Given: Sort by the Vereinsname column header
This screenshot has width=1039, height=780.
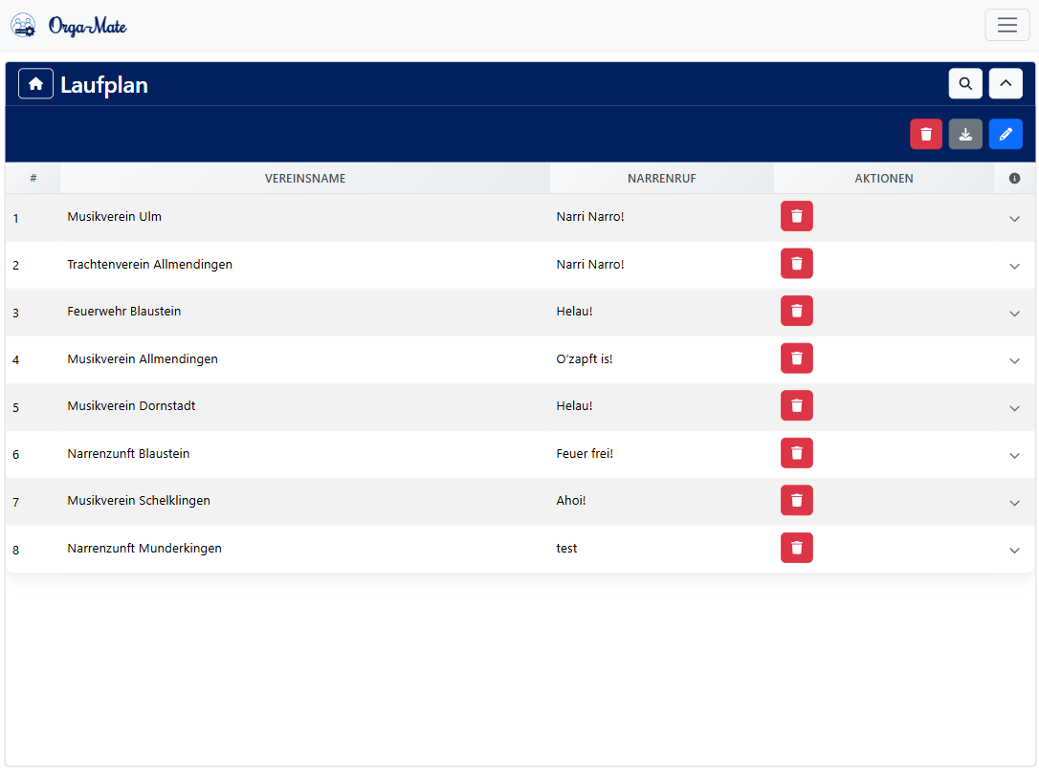Looking at the screenshot, I should coord(305,179).
